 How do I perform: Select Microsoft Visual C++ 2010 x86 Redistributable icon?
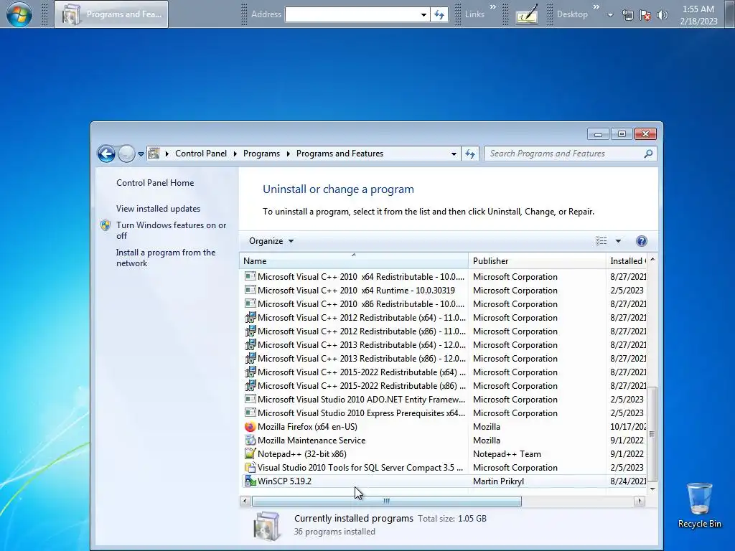[x=251, y=303]
